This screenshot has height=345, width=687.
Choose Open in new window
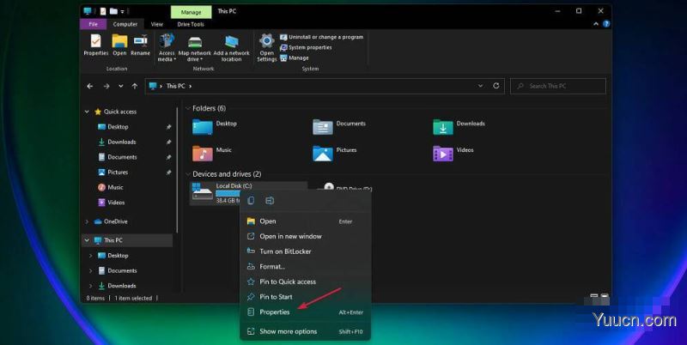(306, 236)
